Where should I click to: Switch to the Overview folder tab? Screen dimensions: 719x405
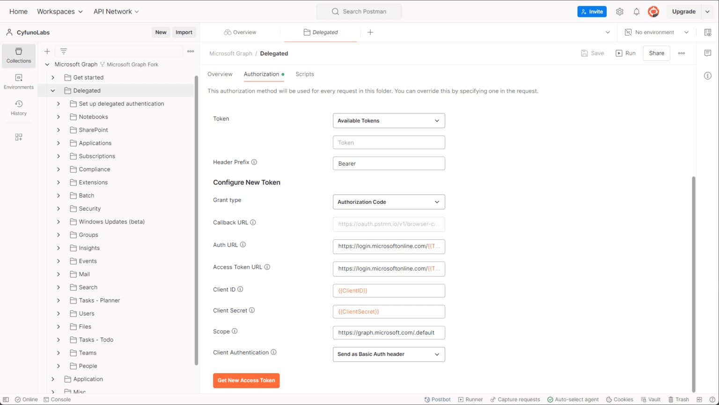point(220,74)
